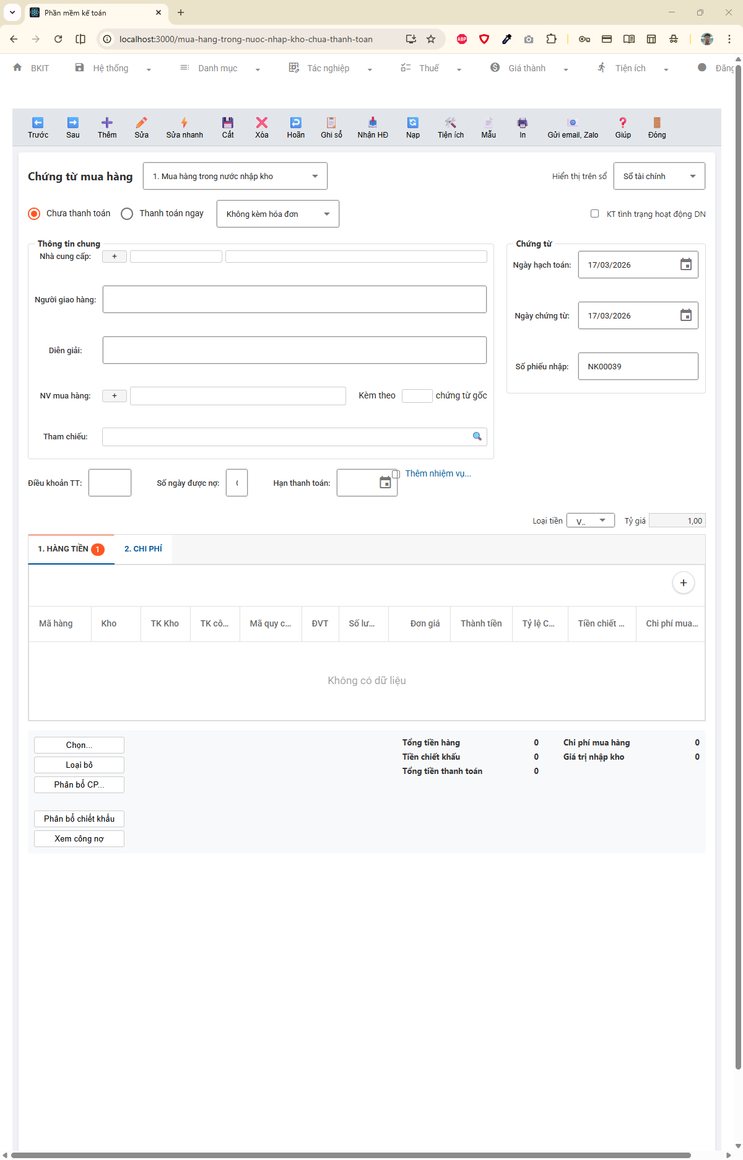Expand the Sổ tài chính dropdown
Screen dimensions: 743x1160
click(659, 177)
